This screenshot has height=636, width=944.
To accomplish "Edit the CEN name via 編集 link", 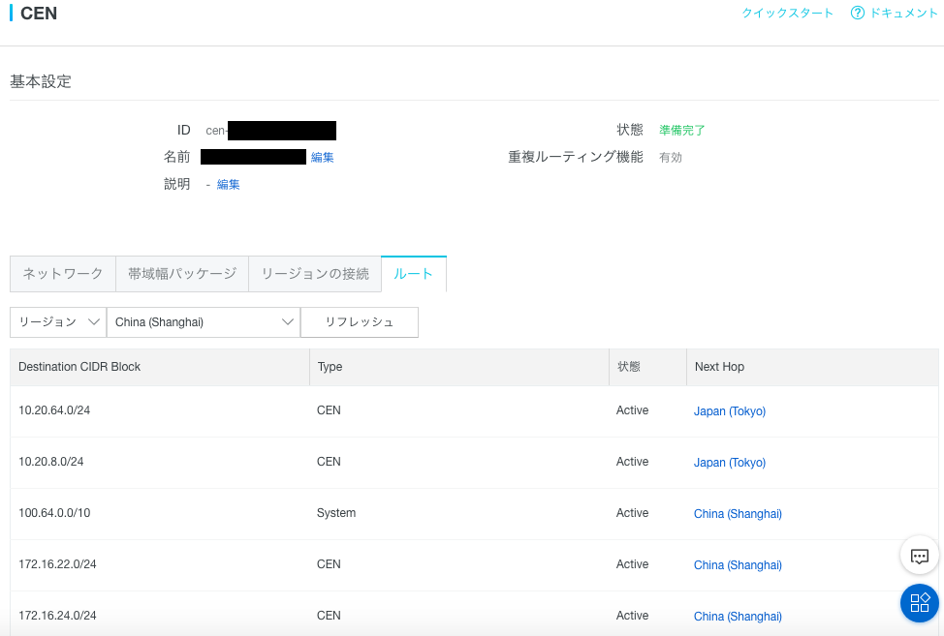I will click(x=322, y=157).
